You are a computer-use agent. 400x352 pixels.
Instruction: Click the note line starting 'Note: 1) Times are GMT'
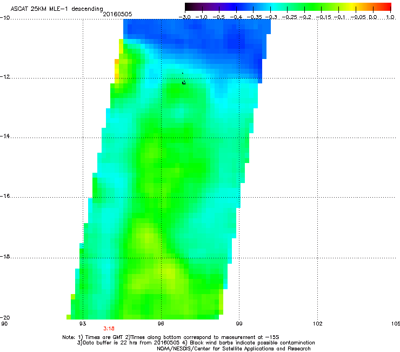[x=171, y=337]
